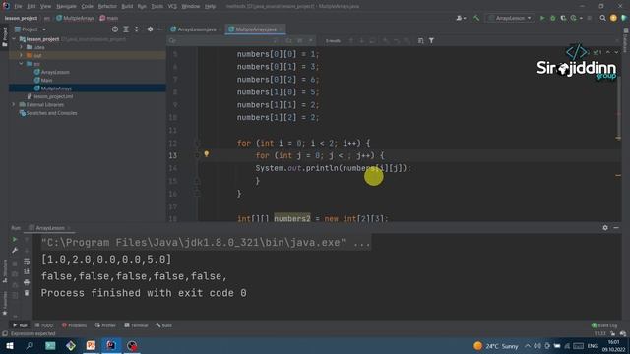Hide the Run panel with minus icon

tap(616, 227)
